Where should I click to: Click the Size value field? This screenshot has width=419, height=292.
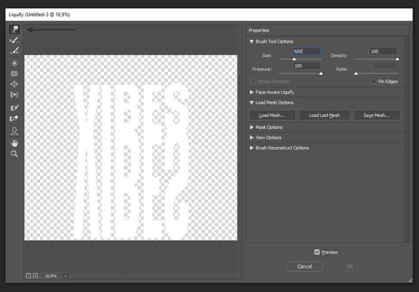click(x=307, y=51)
